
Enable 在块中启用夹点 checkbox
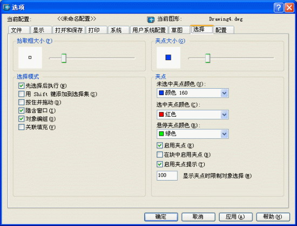159,155
